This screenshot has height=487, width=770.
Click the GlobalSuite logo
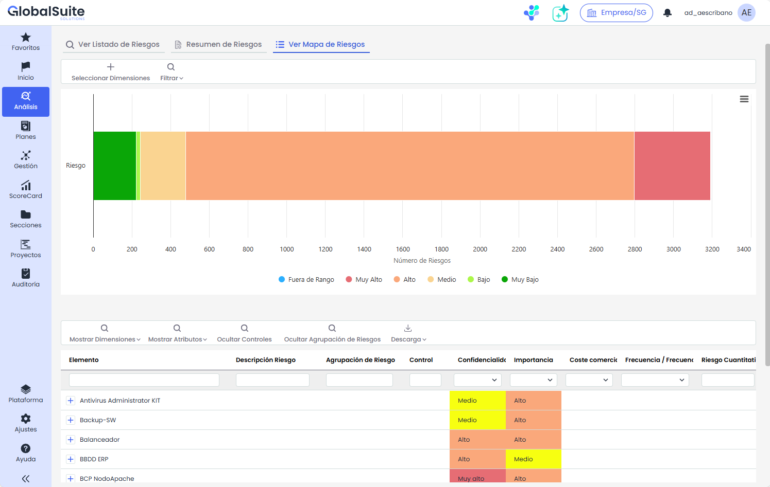tap(46, 12)
